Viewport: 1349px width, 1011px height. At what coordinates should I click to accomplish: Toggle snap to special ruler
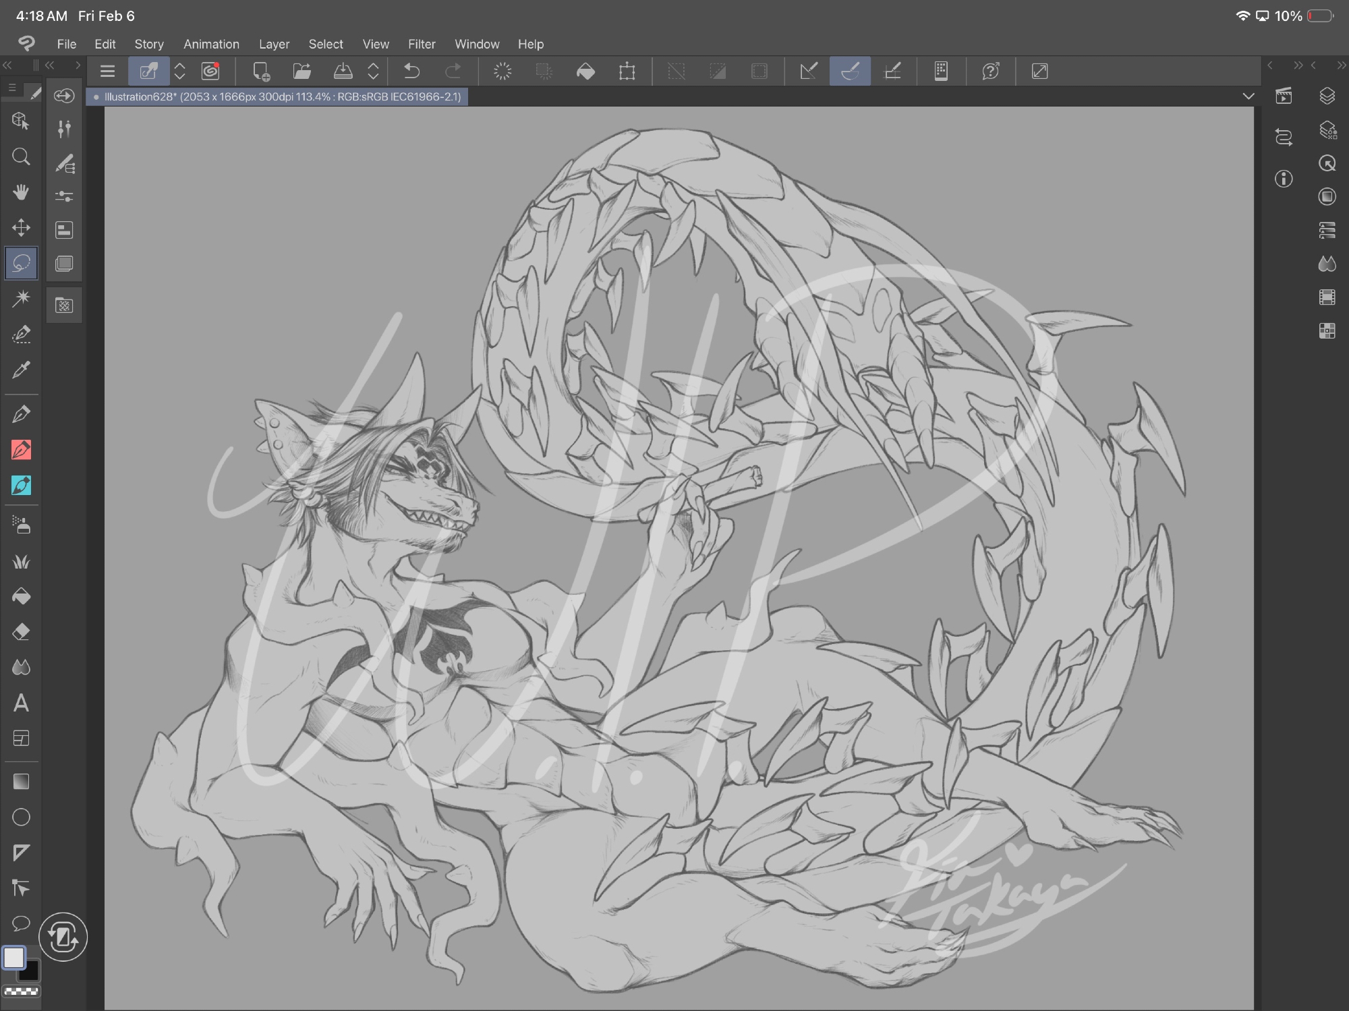tap(850, 71)
